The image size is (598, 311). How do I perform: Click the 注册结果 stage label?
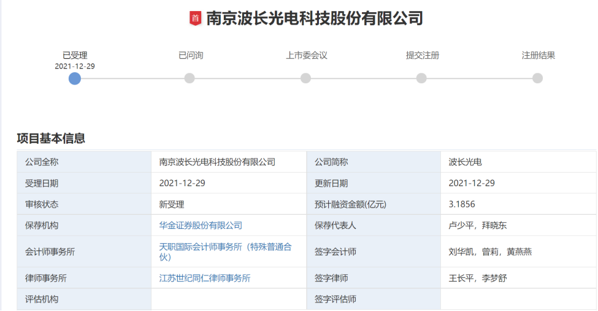pyautogui.click(x=538, y=55)
